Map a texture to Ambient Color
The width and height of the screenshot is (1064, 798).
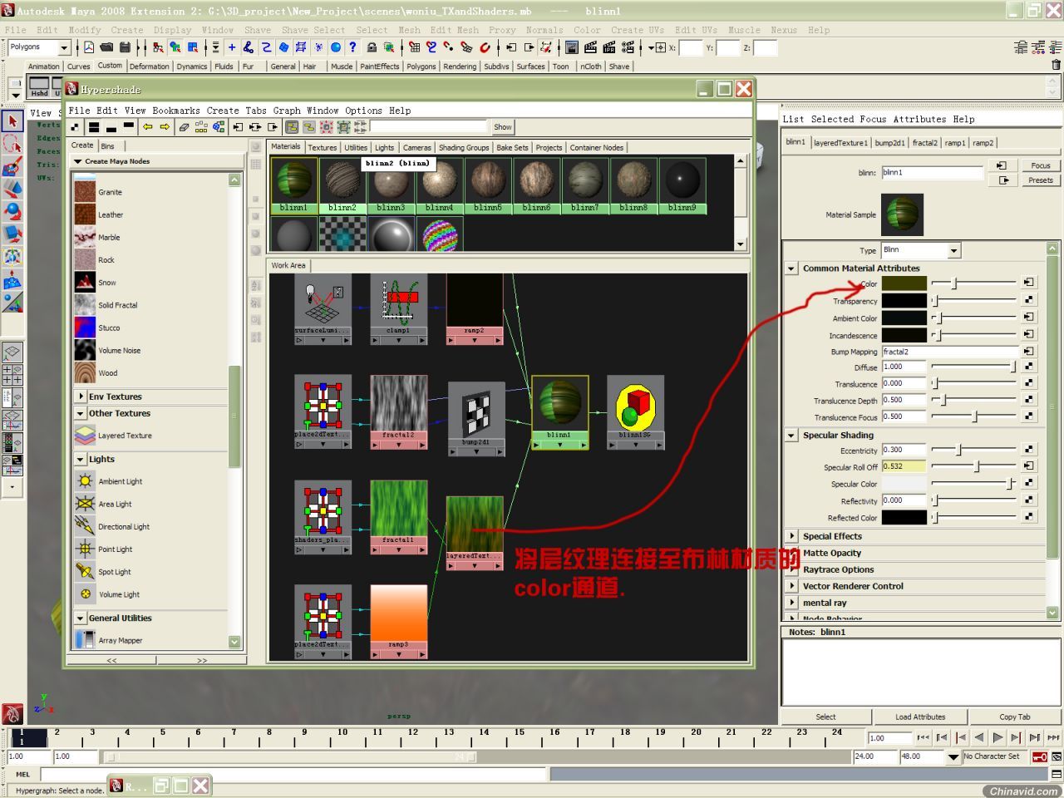tap(1029, 318)
